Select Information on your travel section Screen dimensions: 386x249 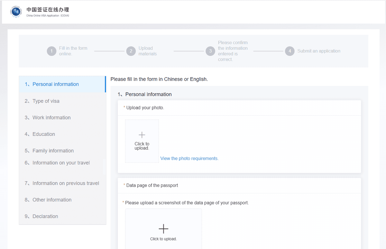click(62, 163)
